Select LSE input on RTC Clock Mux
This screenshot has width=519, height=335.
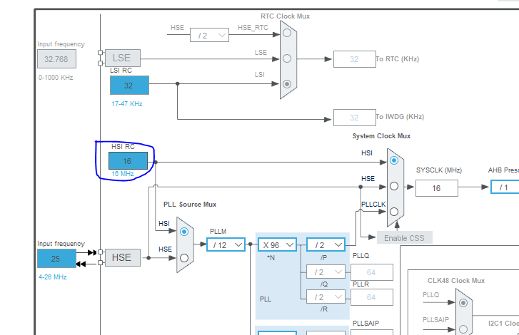click(x=286, y=58)
